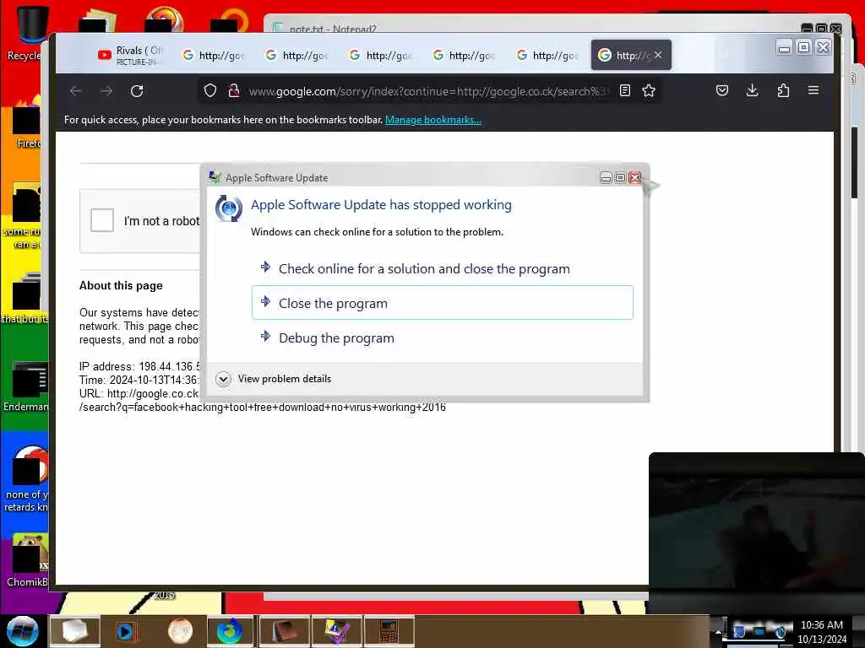Select the ChomikB desktop icon
This screenshot has height=648, width=865.
pos(26,561)
